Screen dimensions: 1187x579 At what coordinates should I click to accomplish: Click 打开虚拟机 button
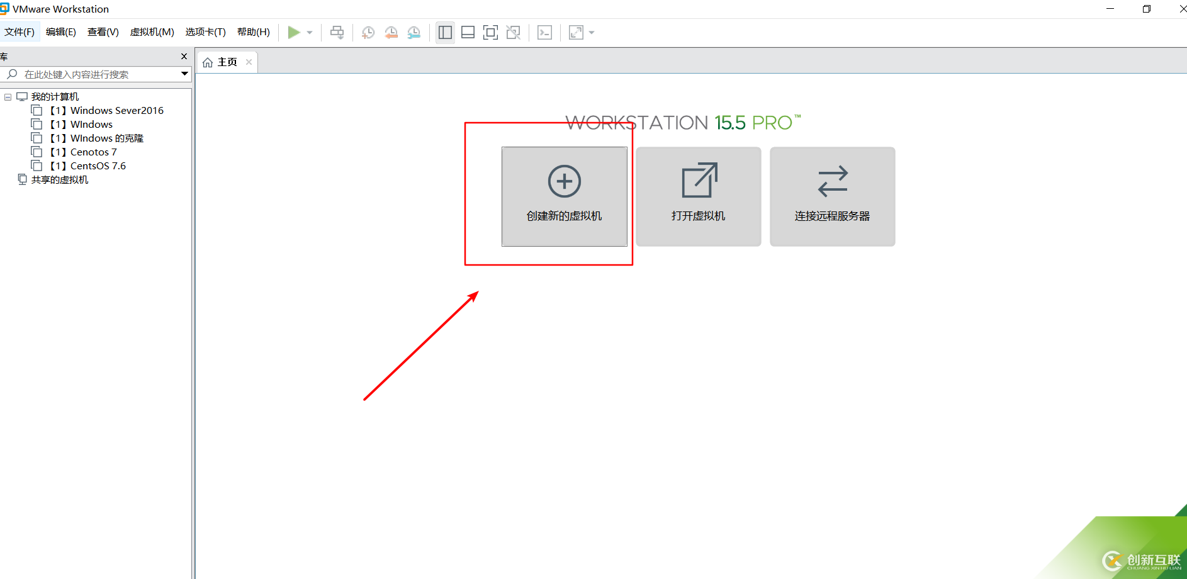point(699,196)
